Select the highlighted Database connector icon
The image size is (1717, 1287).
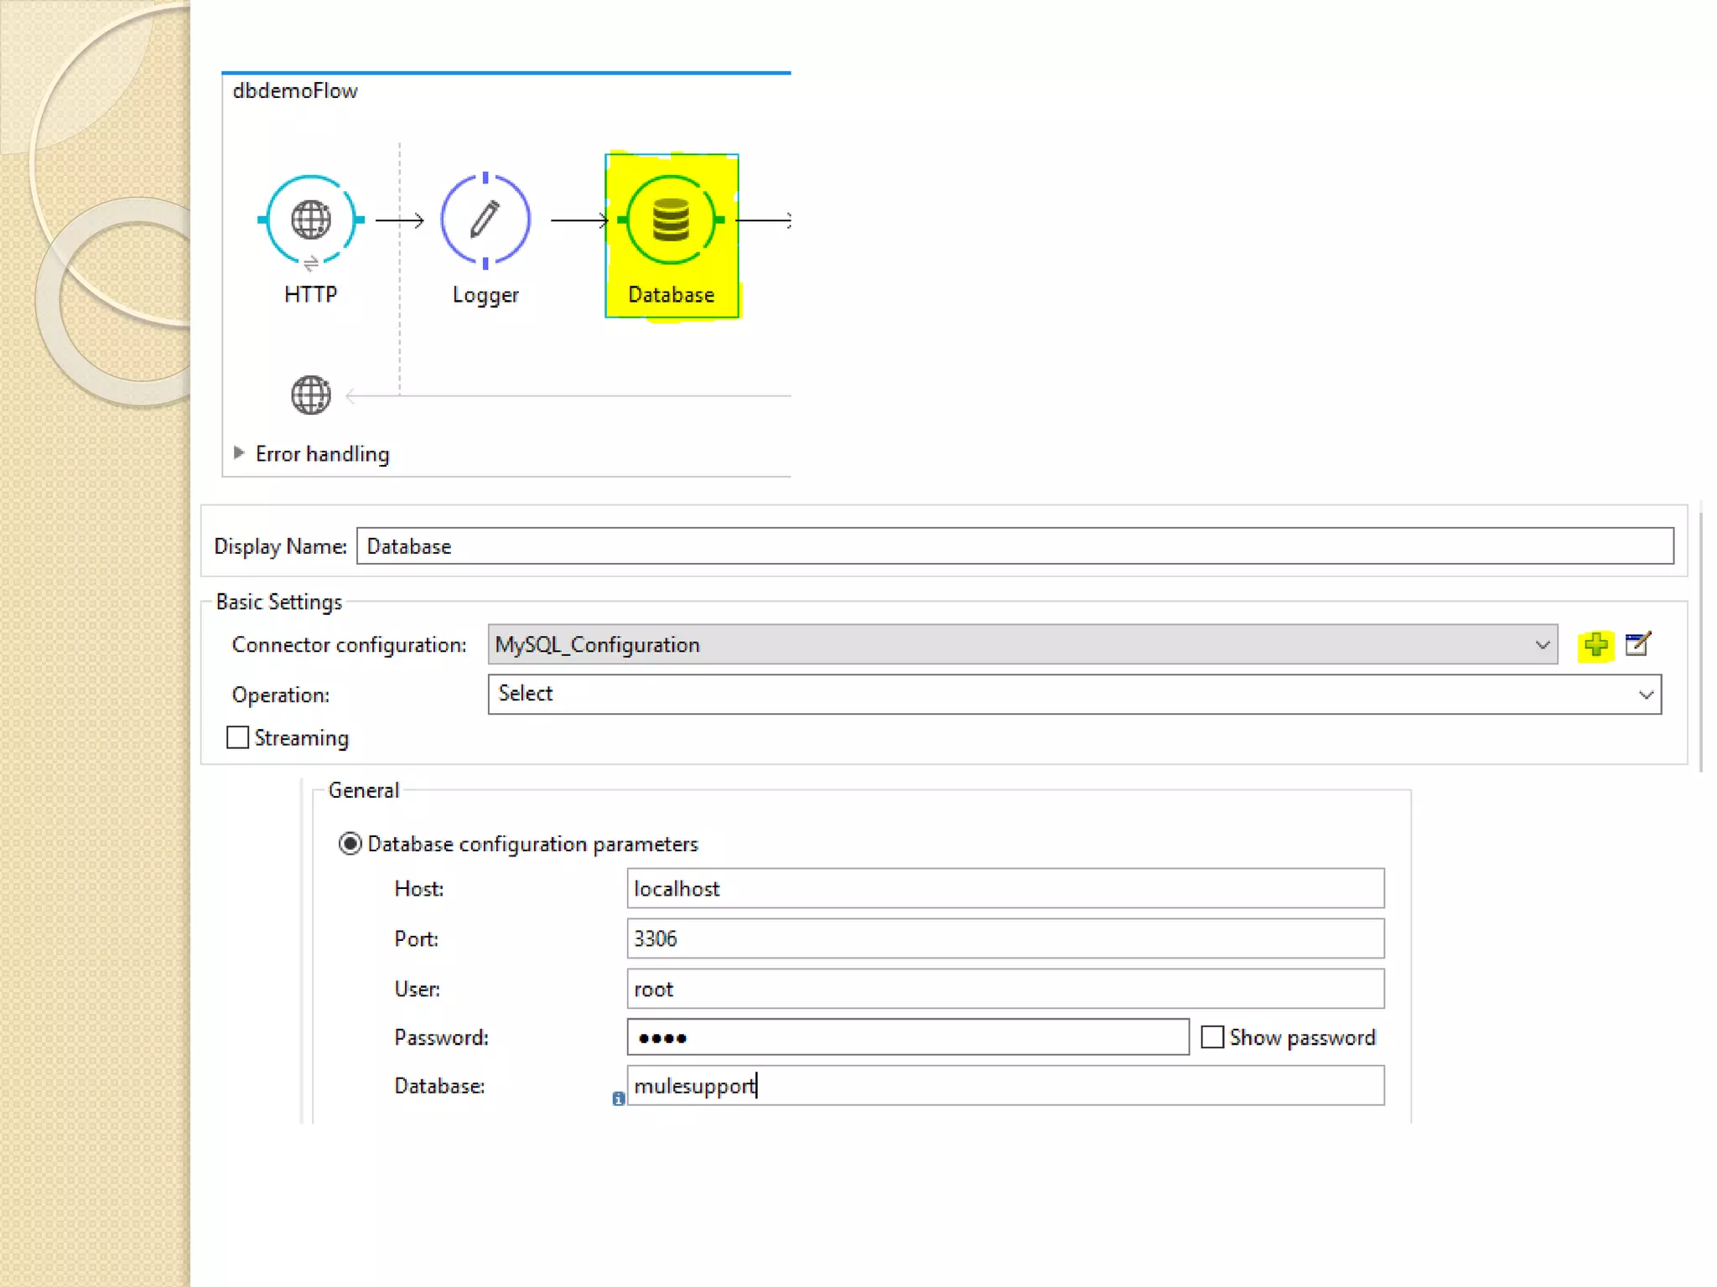click(x=671, y=220)
